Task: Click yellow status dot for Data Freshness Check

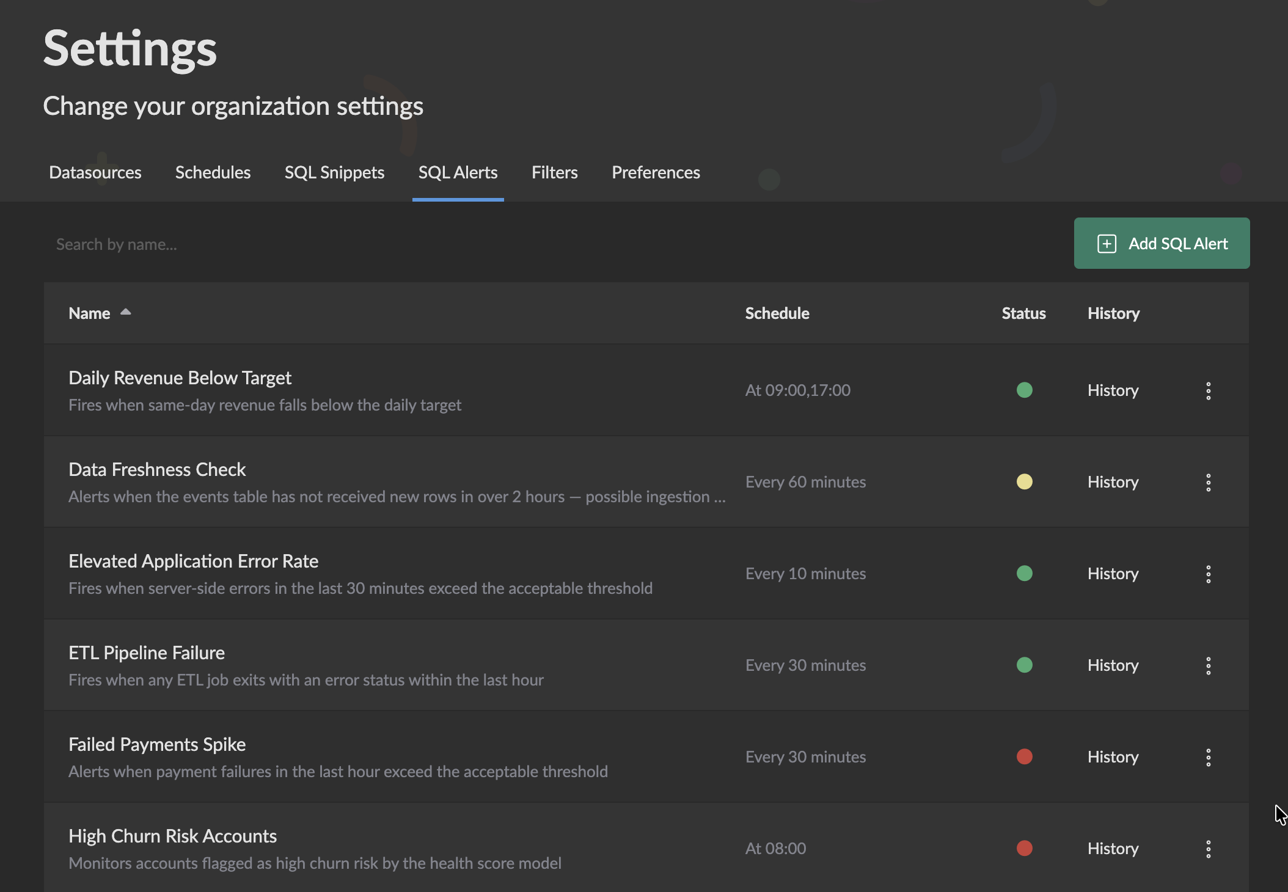Action: click(1024, 482)
